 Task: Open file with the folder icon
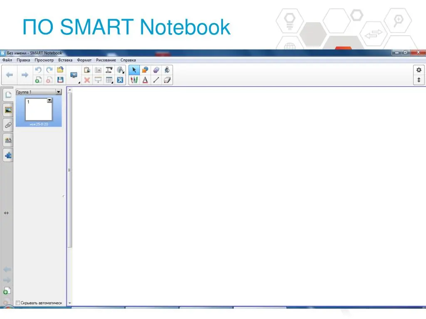pos(60,70)
